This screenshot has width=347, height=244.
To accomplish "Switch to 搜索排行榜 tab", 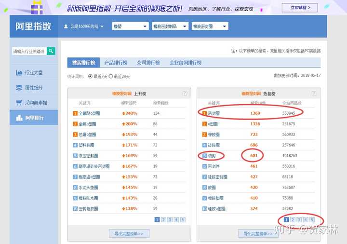I will pyautogui.click(x=84, y=63).
